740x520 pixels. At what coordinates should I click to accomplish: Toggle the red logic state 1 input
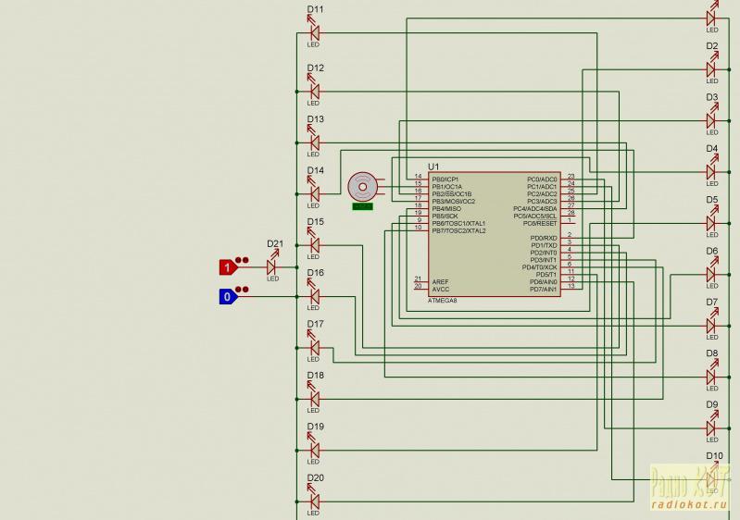click(226, 267)
